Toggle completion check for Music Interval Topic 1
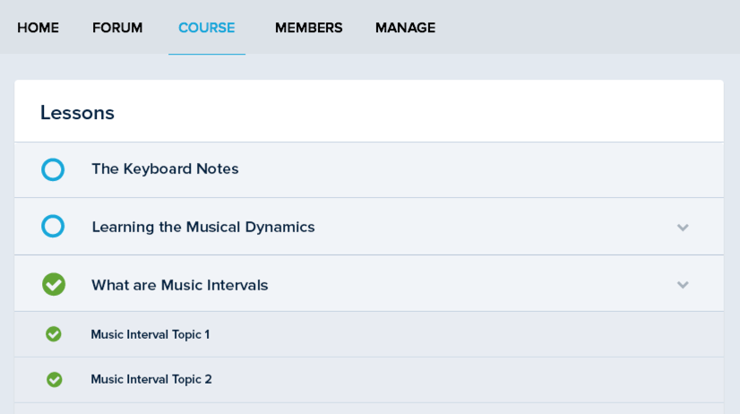The height and width of the screenshot is (414, 740). (x=54, y=334)
